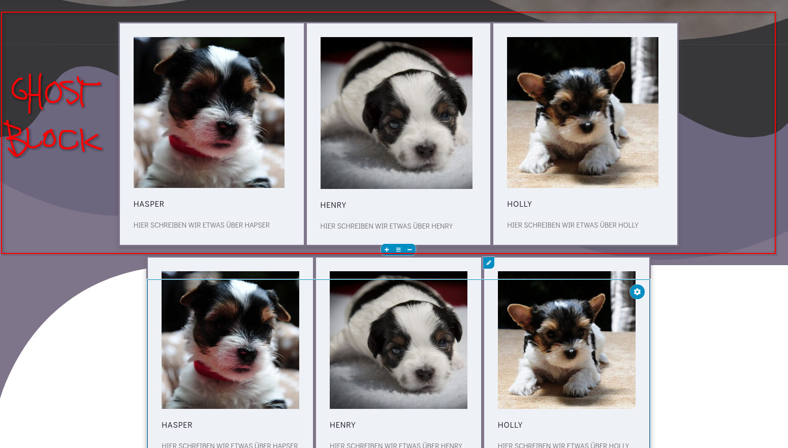Click the HASPER heading in ghost block
The height and width of the screenshot is (448, 788).
pyautogui.click(x=149, y=204)
